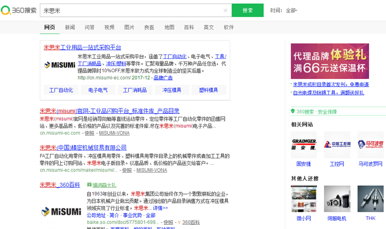Open the 米思米(中国)精密机械贸易有限公司 result link

(83, 148)
